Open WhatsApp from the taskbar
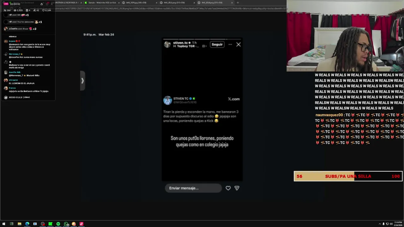 pos(66,224)
